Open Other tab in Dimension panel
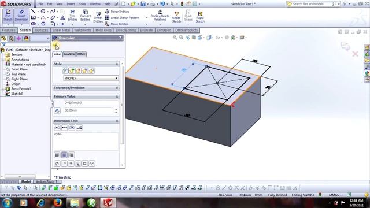 click(x=82, y=54)
